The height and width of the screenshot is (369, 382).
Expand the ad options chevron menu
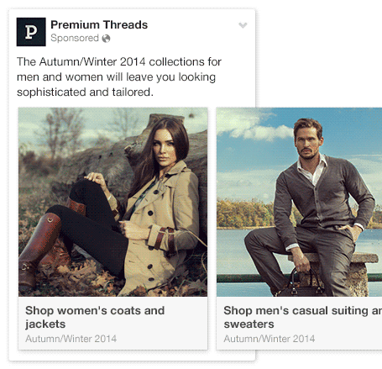click(x=243, y=25)
